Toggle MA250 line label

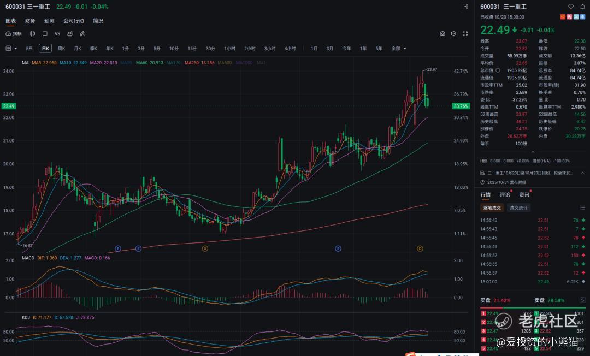click(199, 63)
